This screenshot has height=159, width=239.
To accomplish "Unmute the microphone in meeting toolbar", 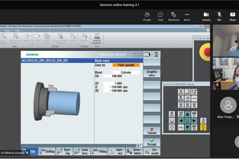I will click(x=219, y=16).
